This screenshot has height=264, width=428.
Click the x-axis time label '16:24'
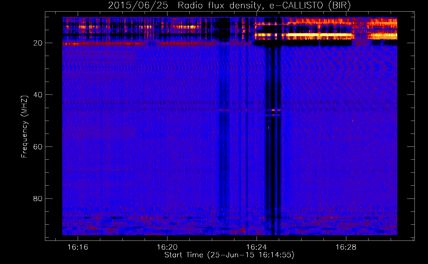(257, 247)
